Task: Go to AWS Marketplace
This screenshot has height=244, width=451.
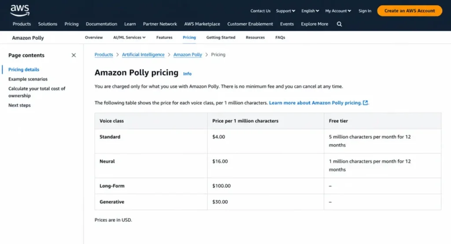Action: [202, 24]
